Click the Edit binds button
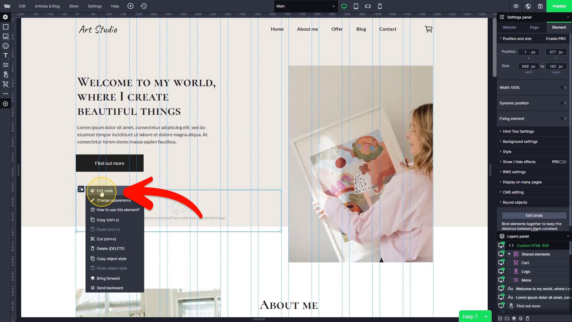Image resolution: width=572 pixels, height=322 pixels. pyautogui.click(x=534, y=216)
